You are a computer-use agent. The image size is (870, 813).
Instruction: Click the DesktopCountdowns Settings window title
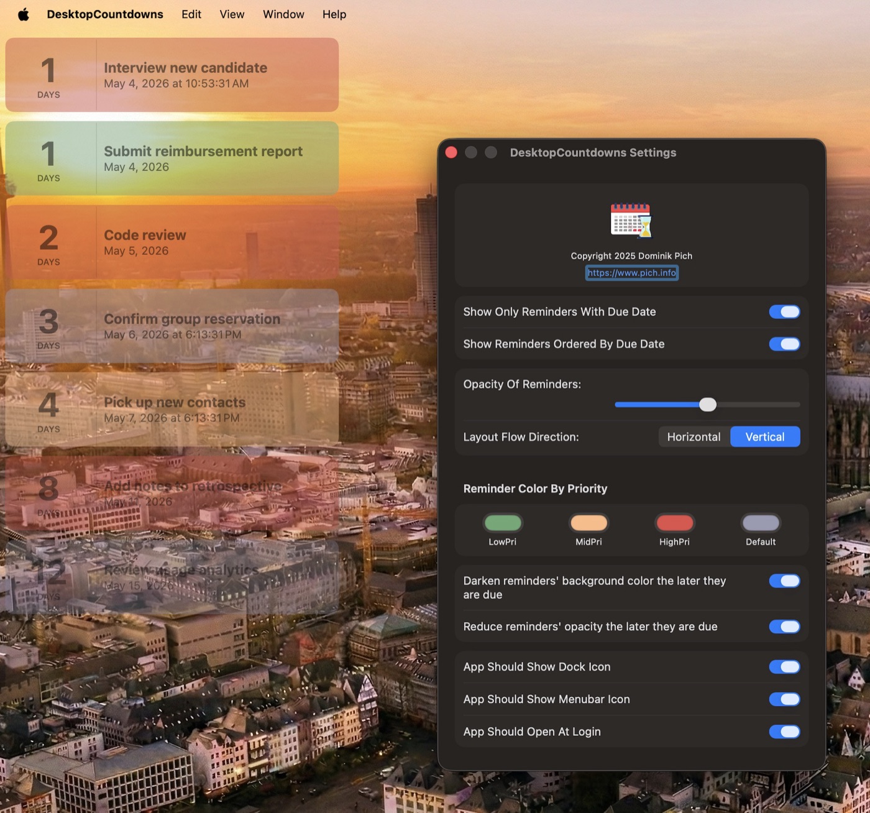(x=593, y=153)
